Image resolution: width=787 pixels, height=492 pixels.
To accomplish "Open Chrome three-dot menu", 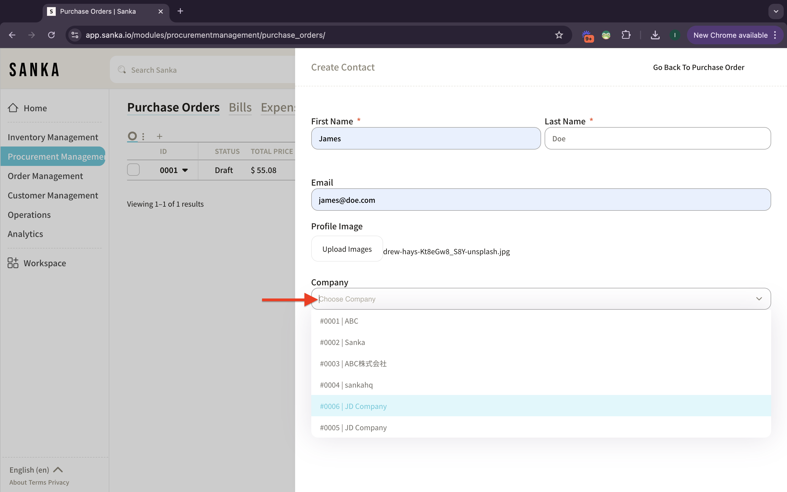I will click(x=775, y=35).
